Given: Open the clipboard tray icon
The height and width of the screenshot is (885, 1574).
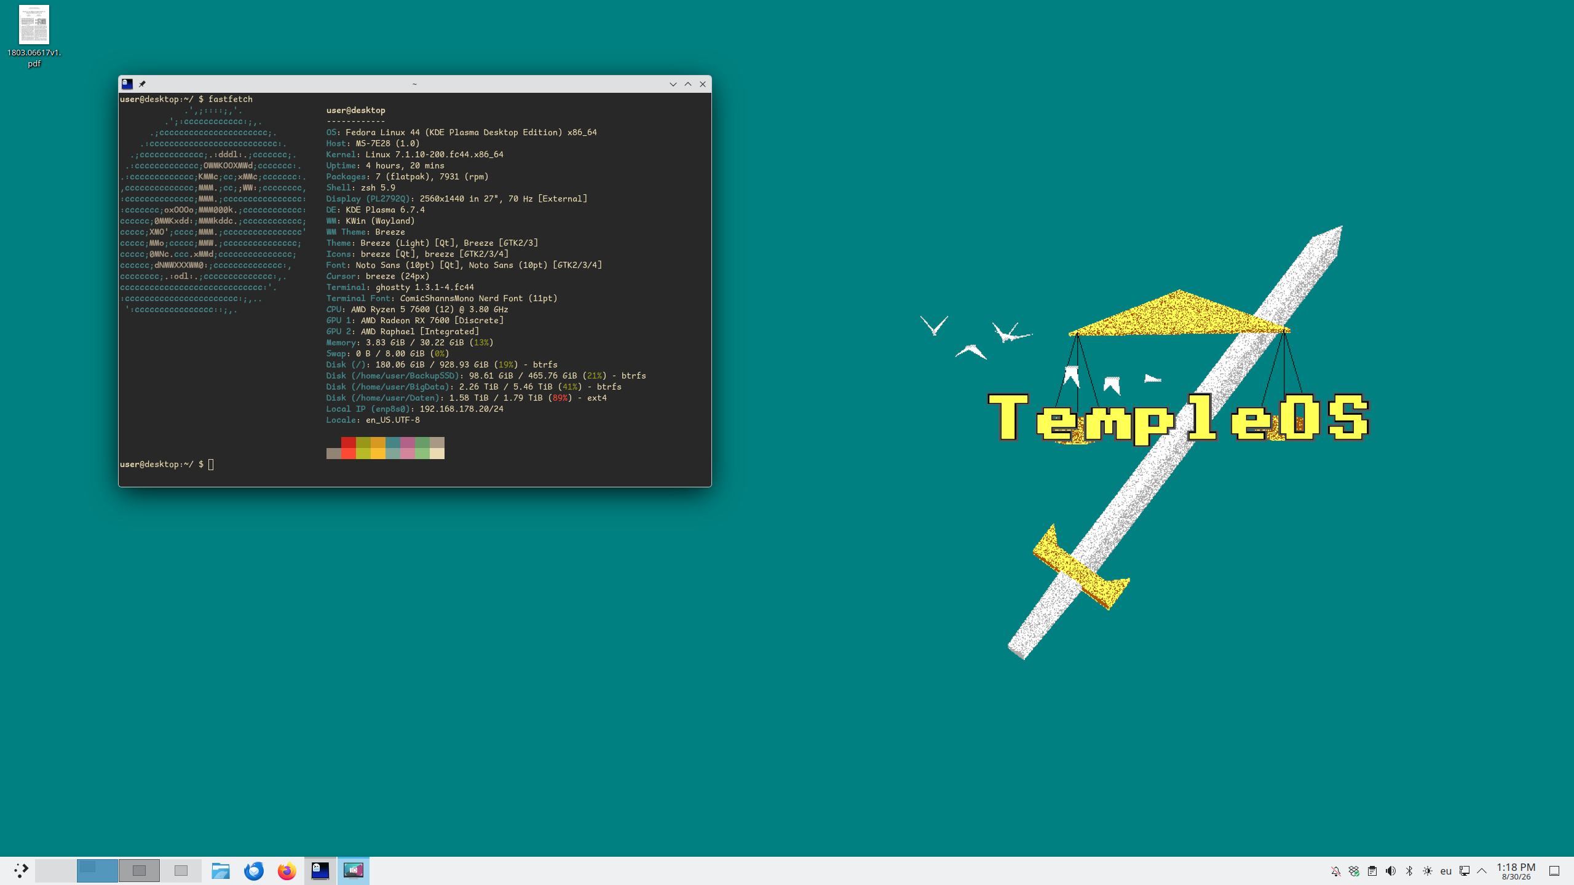Looking at the screenshot, I should [1372, 871].
